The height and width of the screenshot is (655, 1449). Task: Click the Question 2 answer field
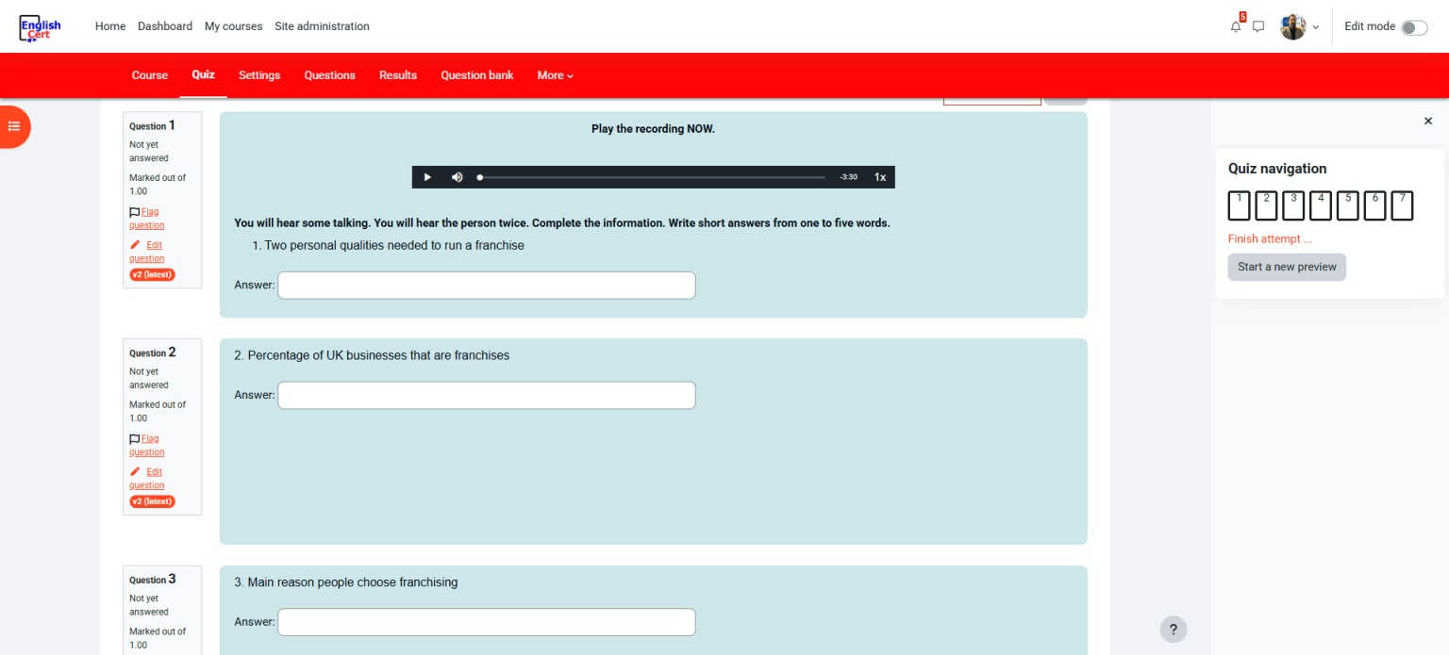(x=486, y=396)
